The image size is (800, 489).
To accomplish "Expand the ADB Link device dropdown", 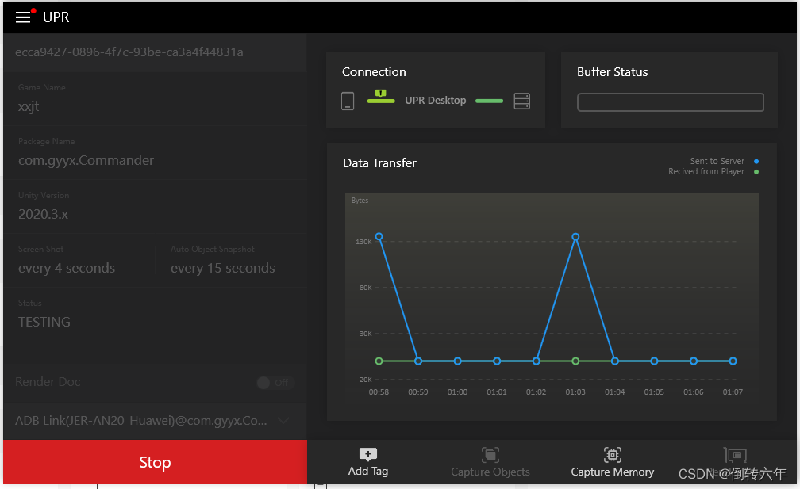I will [283, 421].
